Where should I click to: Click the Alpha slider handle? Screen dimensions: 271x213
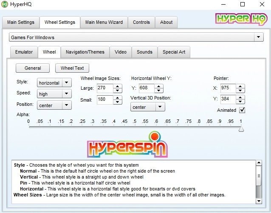coord(241,129)
